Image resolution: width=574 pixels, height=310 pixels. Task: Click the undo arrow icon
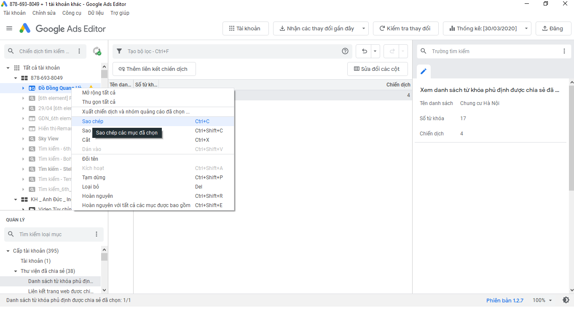[x=364, y=51]
